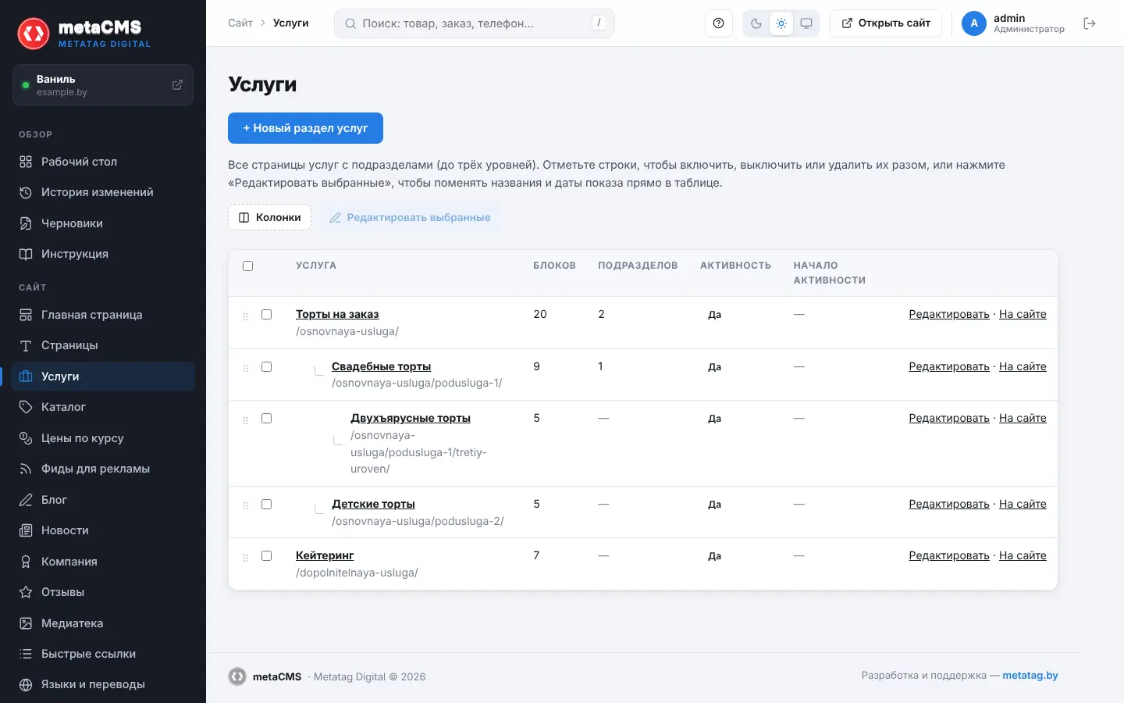Click the Редактировать выбранные button

pos(410,217)
